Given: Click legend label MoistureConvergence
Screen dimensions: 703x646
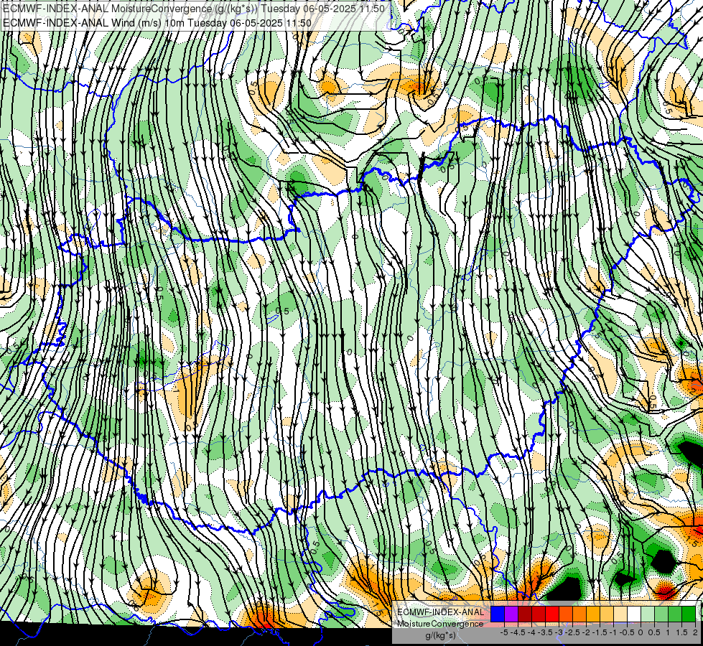Looking at the screenshot, I should (440, 624).
